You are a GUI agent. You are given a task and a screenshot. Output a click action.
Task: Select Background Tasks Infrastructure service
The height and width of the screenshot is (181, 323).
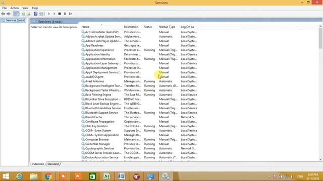pos(139,90)
